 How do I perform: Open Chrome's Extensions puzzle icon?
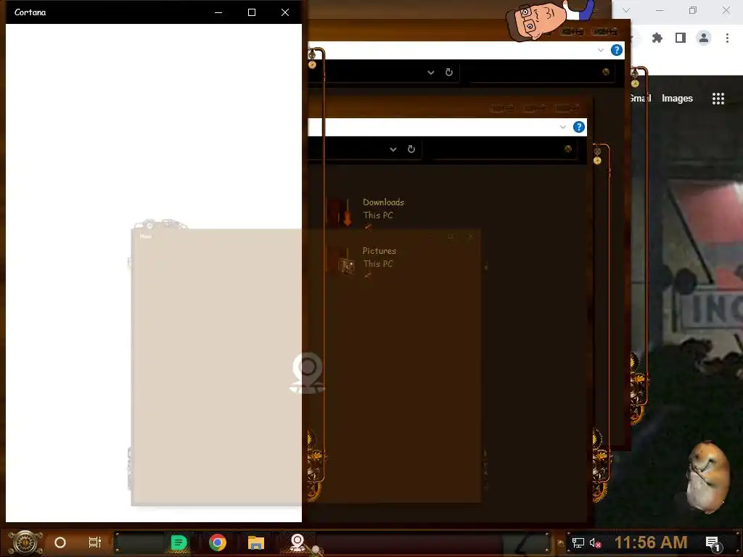click(x=657, y=38)
